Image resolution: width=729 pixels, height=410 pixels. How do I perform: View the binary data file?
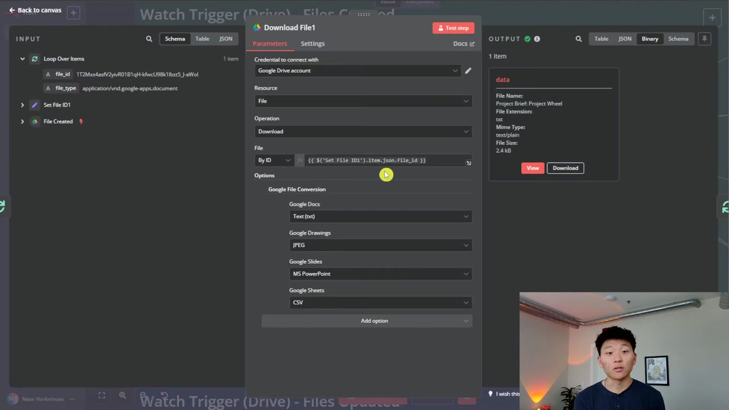point(533,168)
